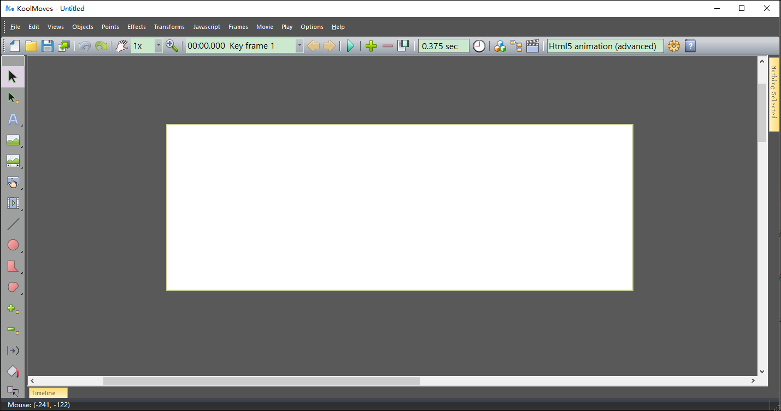The image size is (781, 411).
Task: Redo the last undone action
Action: click(x=101, y=46)
